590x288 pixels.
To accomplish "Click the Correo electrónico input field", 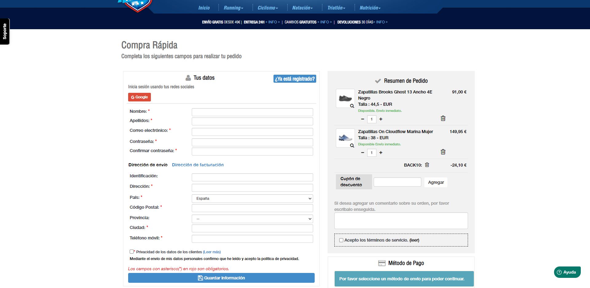I will pyautogui.click(x=252, y=132).
